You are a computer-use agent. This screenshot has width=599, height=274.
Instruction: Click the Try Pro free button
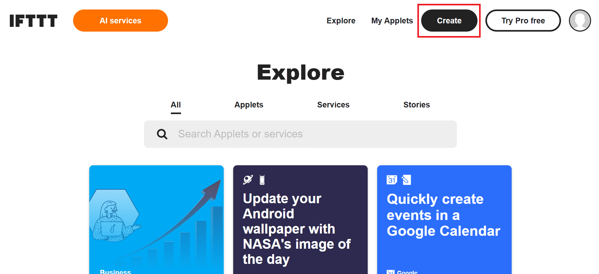click(x=523, y=21)
